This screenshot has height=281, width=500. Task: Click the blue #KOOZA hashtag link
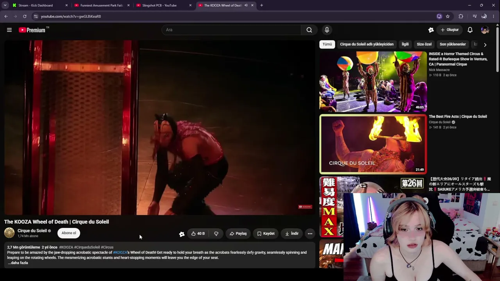(120, 253)
